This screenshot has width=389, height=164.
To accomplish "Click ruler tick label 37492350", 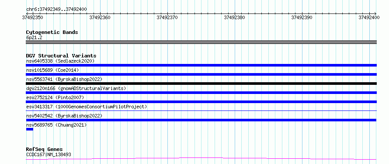I will click(32, 17).
